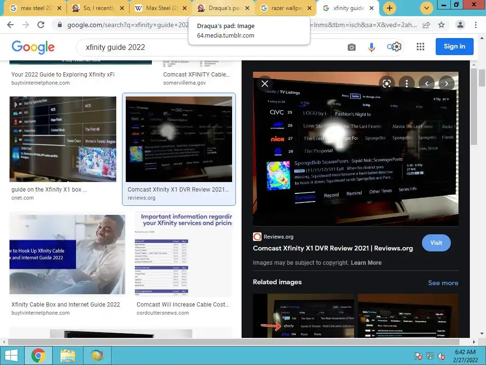Click the search-by-image camera icon
This screenshot has width=486, height=365.
(x=352, y=47)
